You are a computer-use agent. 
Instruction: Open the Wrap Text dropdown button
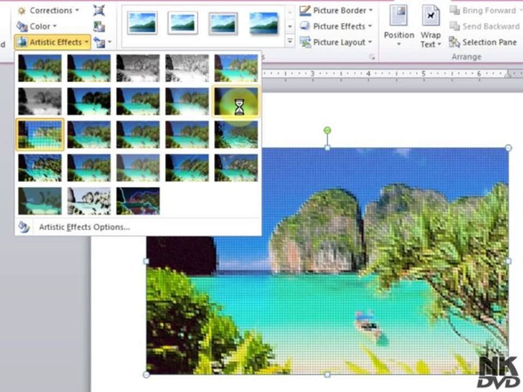click(x=430, y=26)
